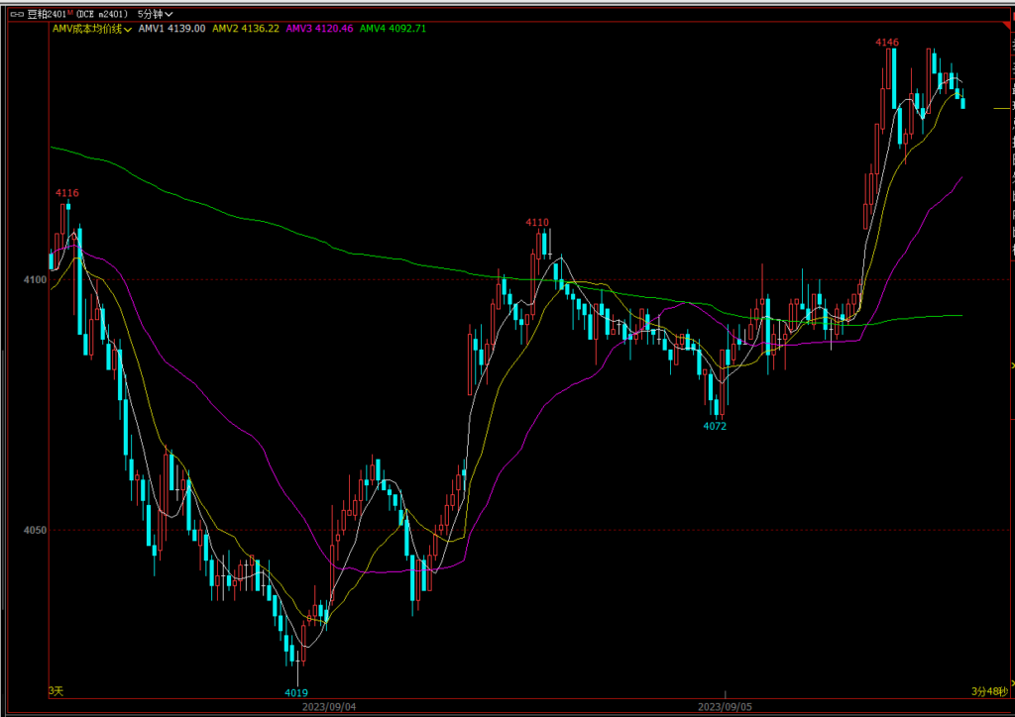Open the 5分钟 timeframe dropdown
Image resolution: width=1015 pixels, height=717 pixels.
pyautogui.click(x=155, y=14)
